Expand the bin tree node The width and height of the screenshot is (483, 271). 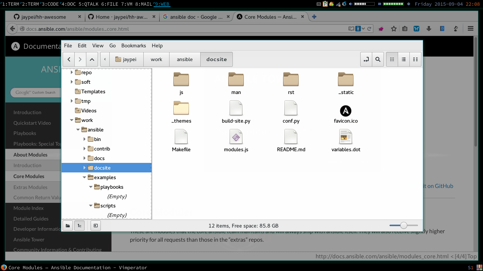(x=85, y=139)
